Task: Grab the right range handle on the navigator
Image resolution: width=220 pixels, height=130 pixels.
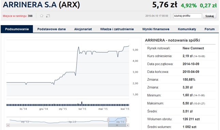Action: (x=126, y=120)
